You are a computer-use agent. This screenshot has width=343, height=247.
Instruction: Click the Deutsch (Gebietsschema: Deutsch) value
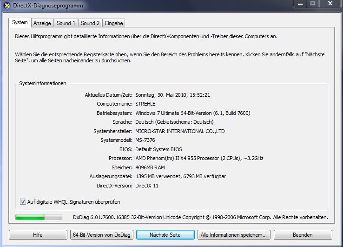point(174,122)
